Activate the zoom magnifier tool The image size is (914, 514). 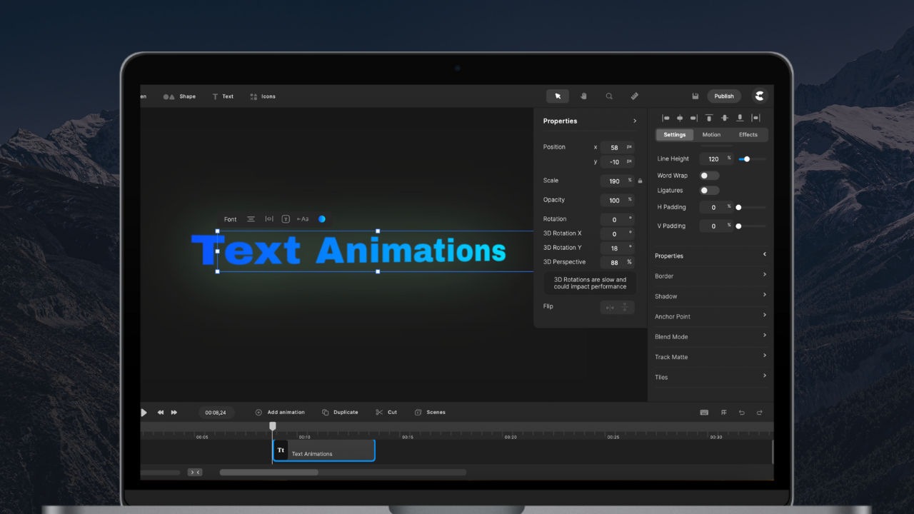point(609,96)
